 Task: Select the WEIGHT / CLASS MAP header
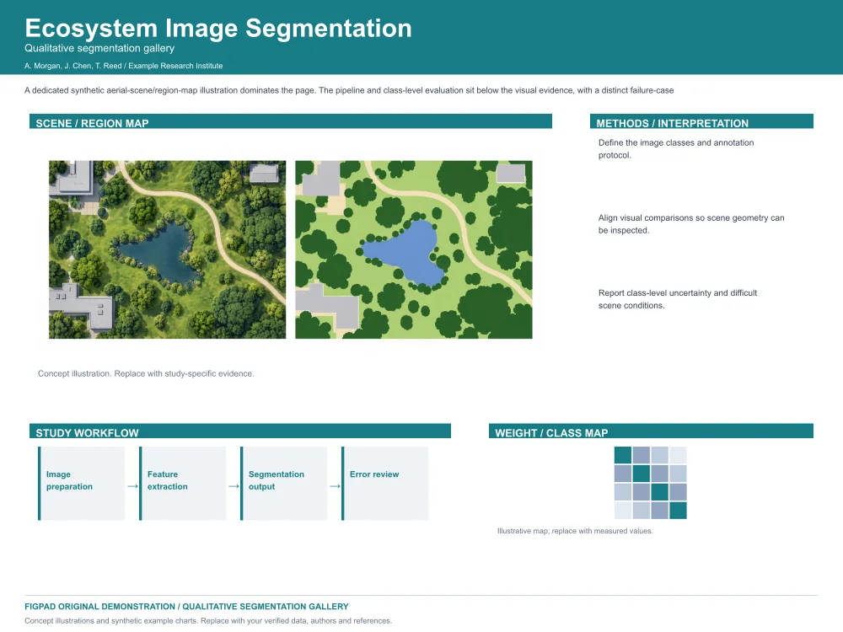[651, 431]
